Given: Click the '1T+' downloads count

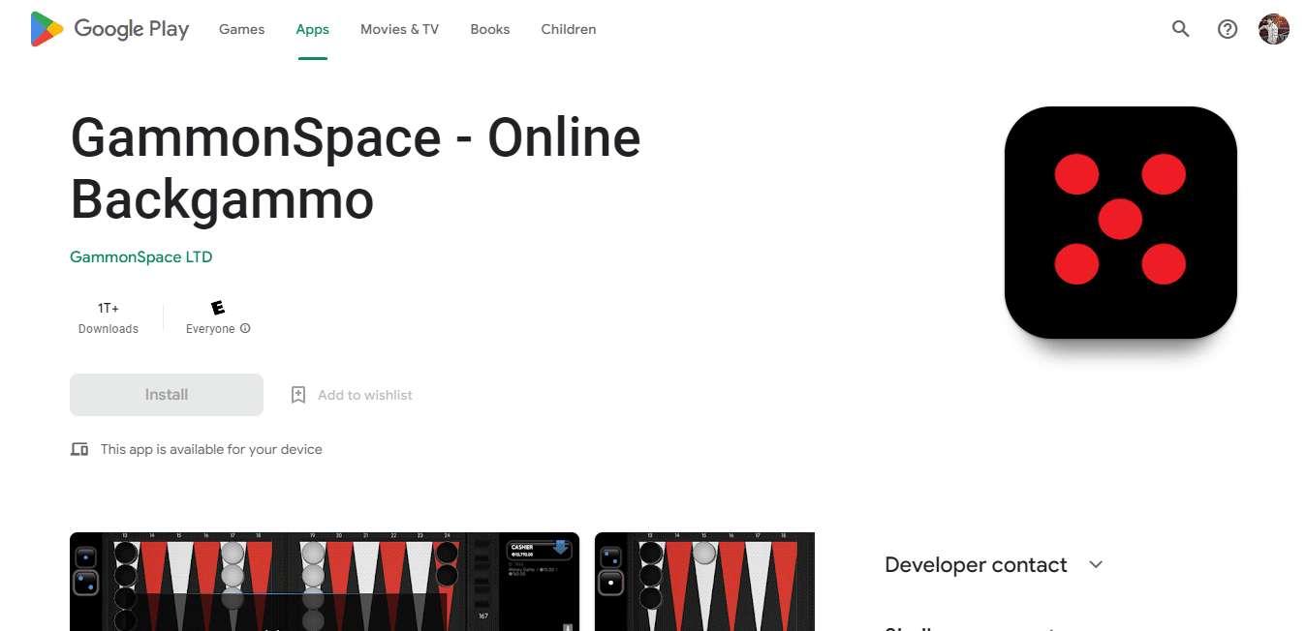Looking at the screenshot, I should pos(109,308).
